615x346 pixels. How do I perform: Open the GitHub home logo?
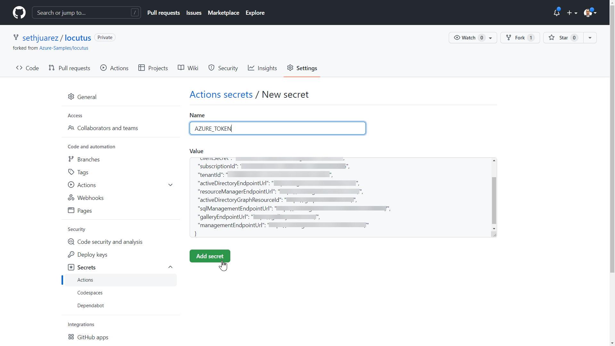(19, 12)
